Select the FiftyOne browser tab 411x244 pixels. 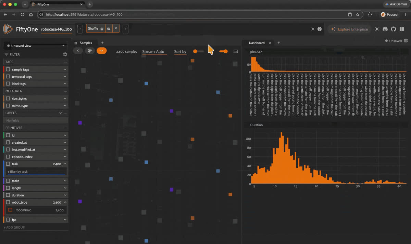(x=57, y=4)
